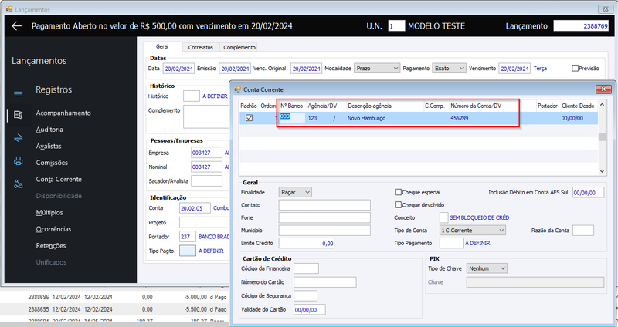
Task: Click the transfer arrows icon in sidebar
Action: pyautogui.click(x=18, y=138)
